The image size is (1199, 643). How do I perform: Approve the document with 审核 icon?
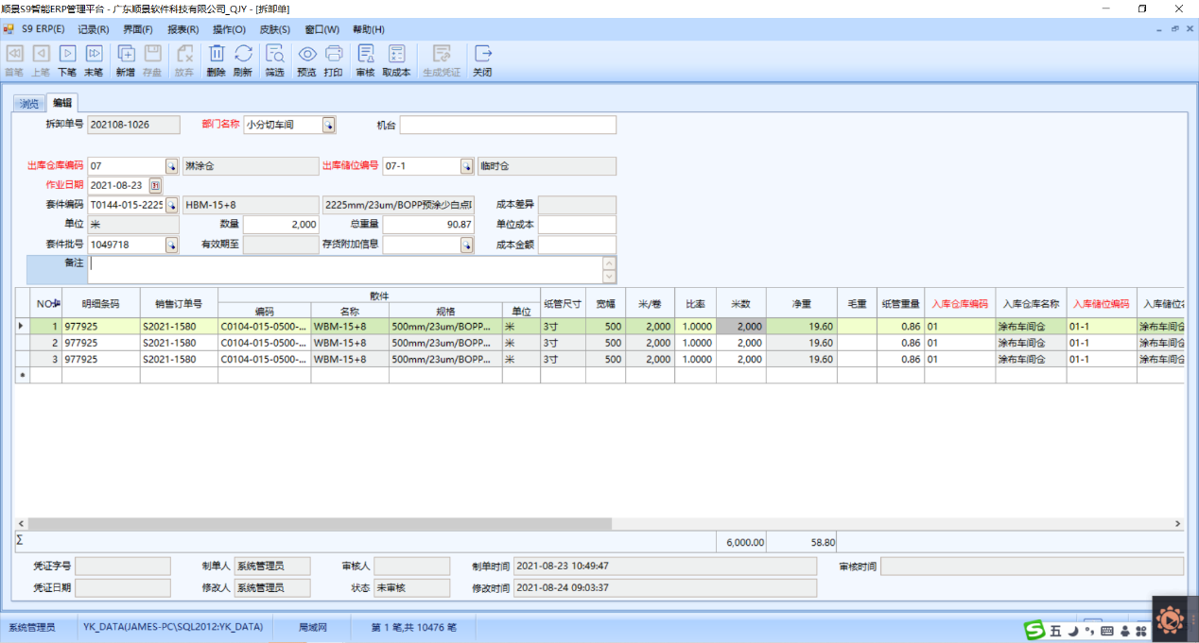tap(366, 55)
